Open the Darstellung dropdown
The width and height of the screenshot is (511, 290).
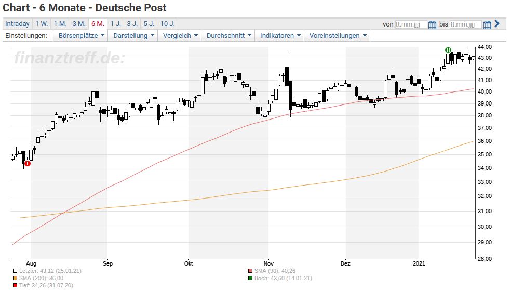point(133,35)
